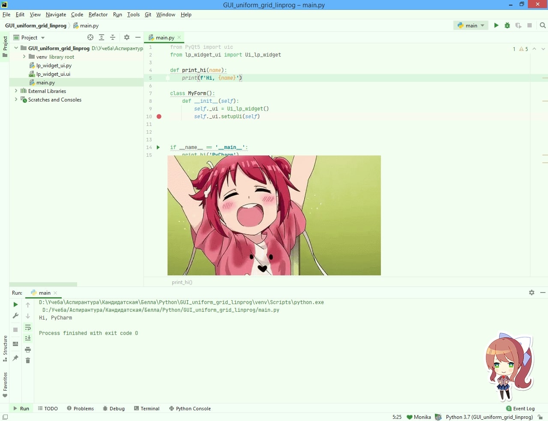The image size is (548, 421).
Task: Open the Run panel settings gear
Action: (x=532, y=293)
